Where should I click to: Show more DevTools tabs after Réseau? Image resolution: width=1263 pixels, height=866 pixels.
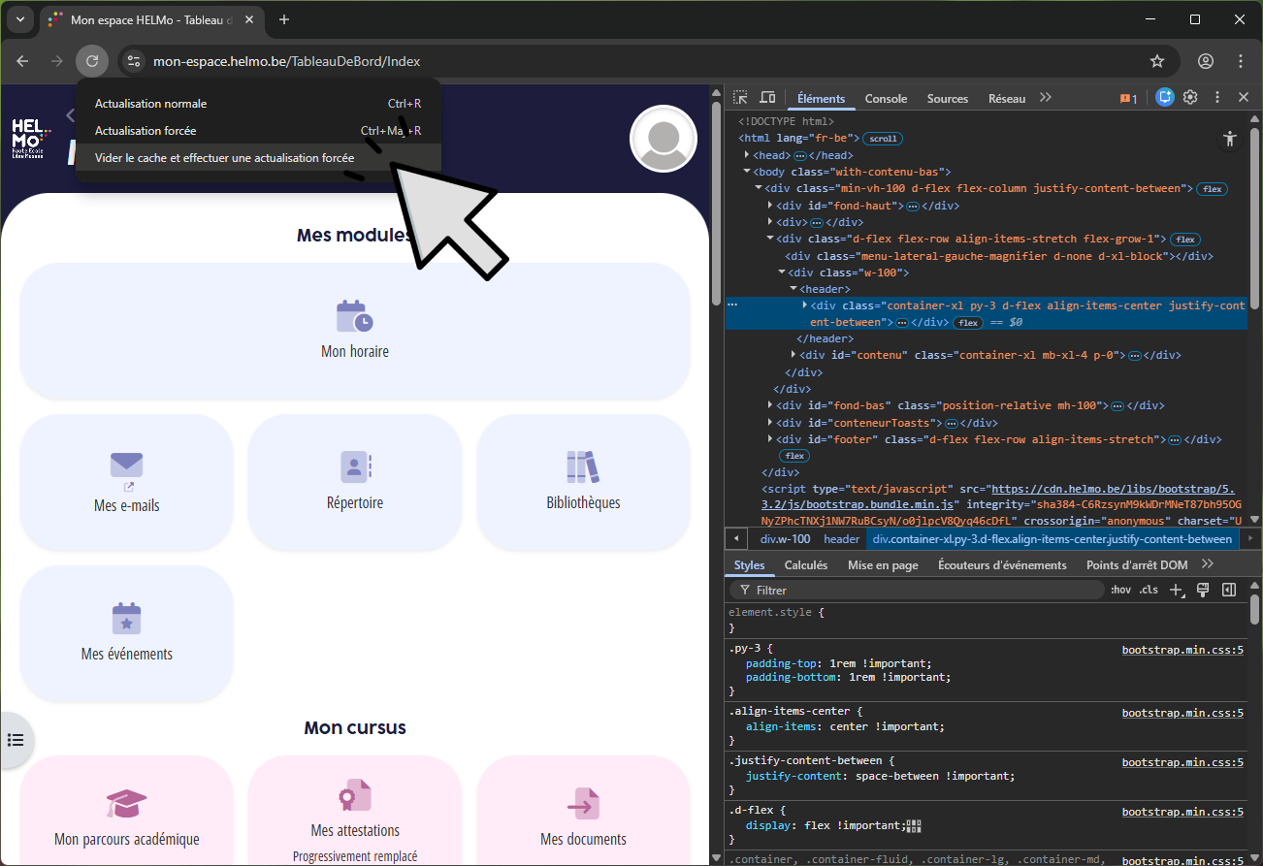tap(1045, 98)
